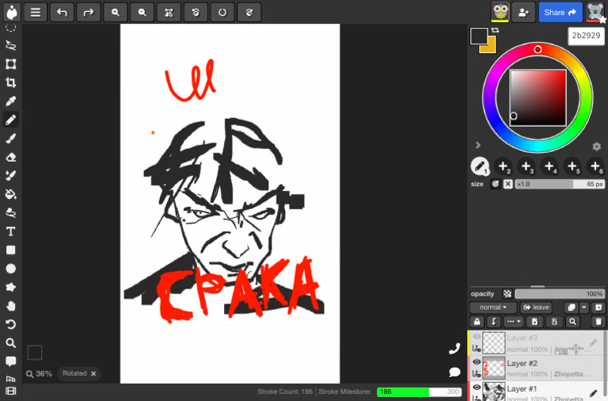Viewport: 608px width, 401px height.
Task: Select the paint brush tool
Action: coord(11,138)
